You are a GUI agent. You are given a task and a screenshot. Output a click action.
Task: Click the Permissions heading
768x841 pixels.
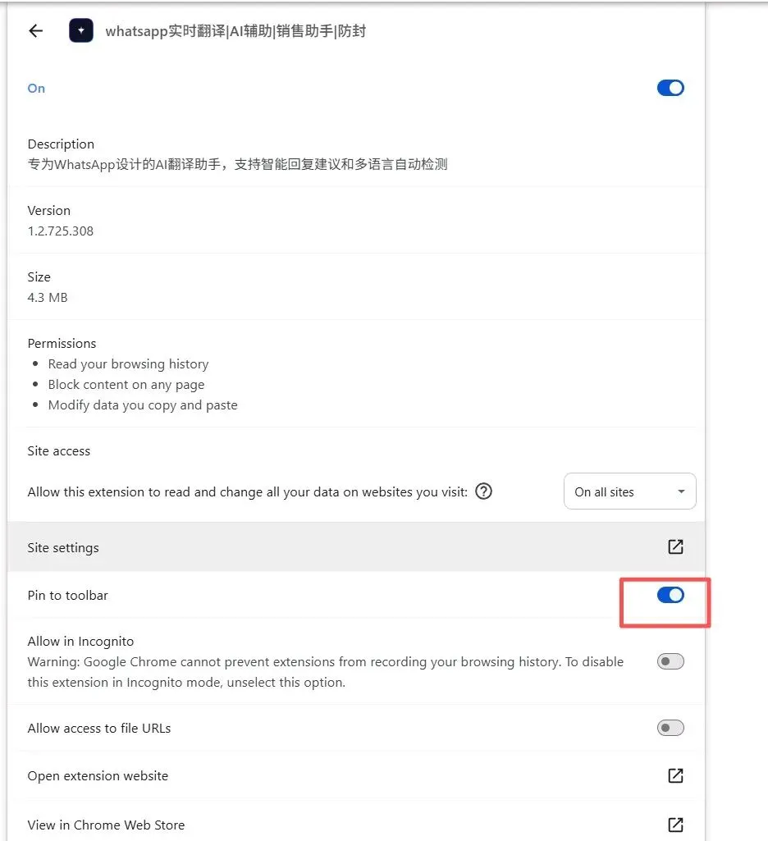tap(62, 343)
